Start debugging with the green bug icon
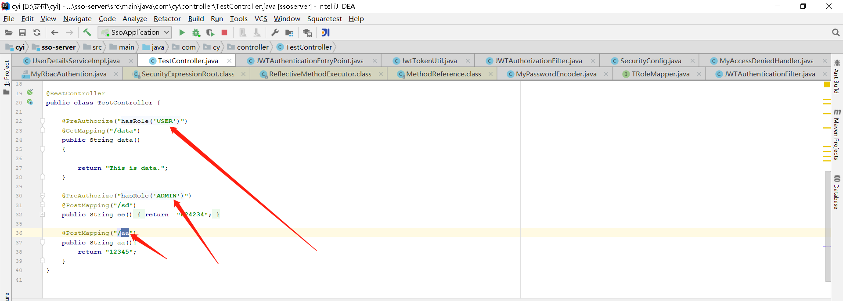Image resolution: width=843 pixels, height=301 pixels. 196,32
